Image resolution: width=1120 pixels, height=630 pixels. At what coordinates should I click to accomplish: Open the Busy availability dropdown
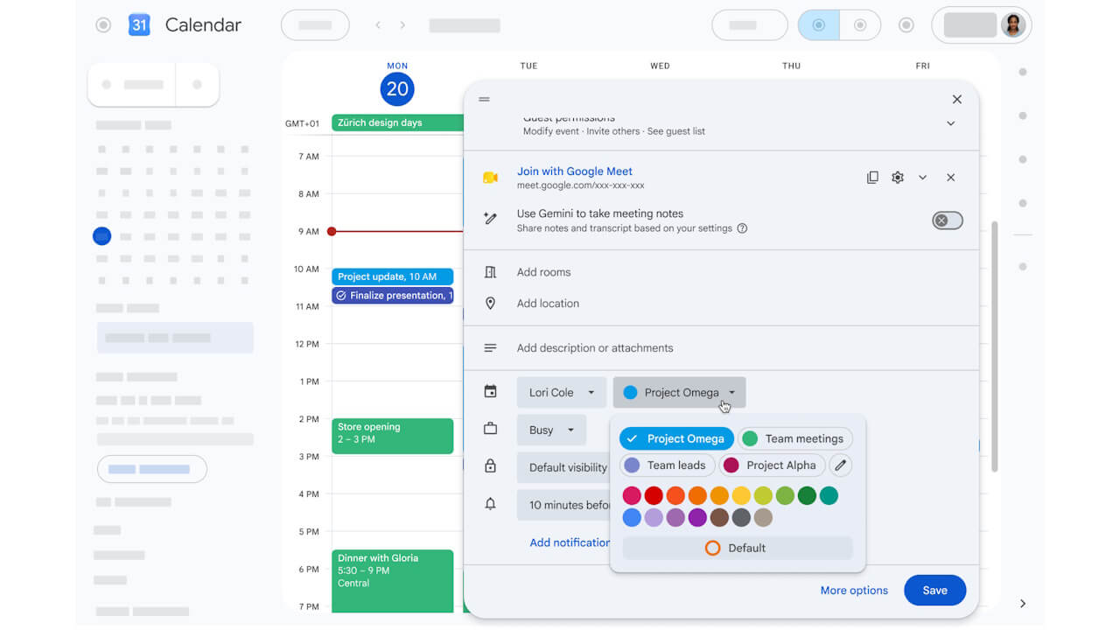(x=551, y=430)
